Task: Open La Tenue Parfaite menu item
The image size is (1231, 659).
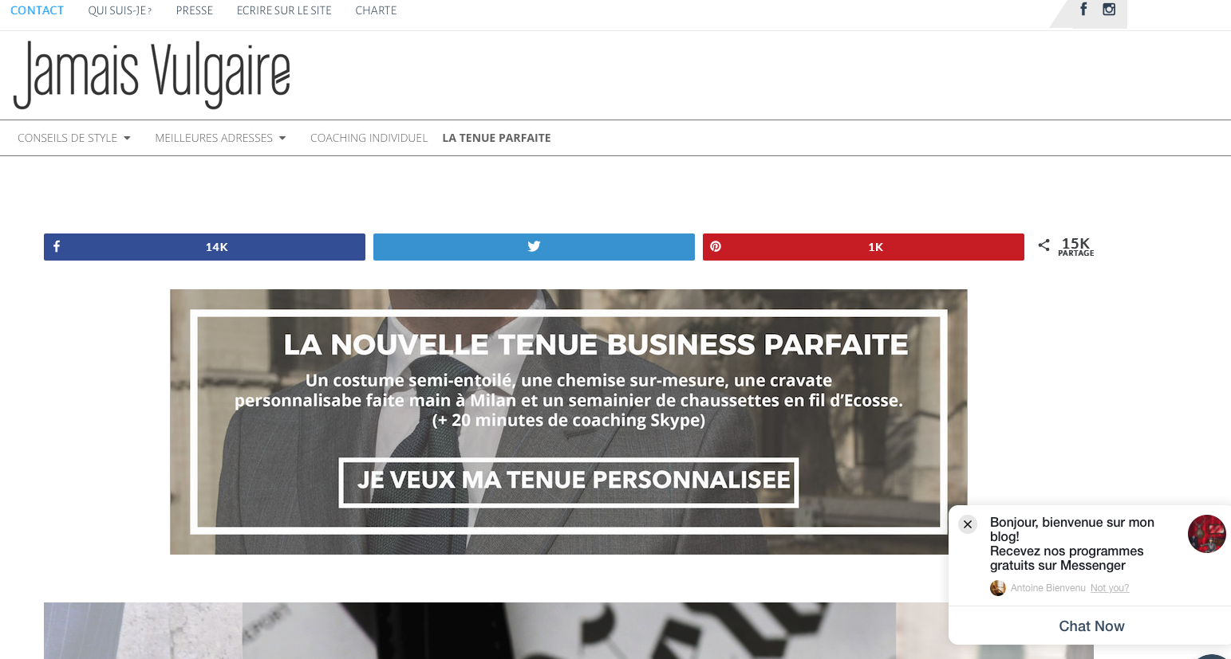Action: (x=496, y=138)
